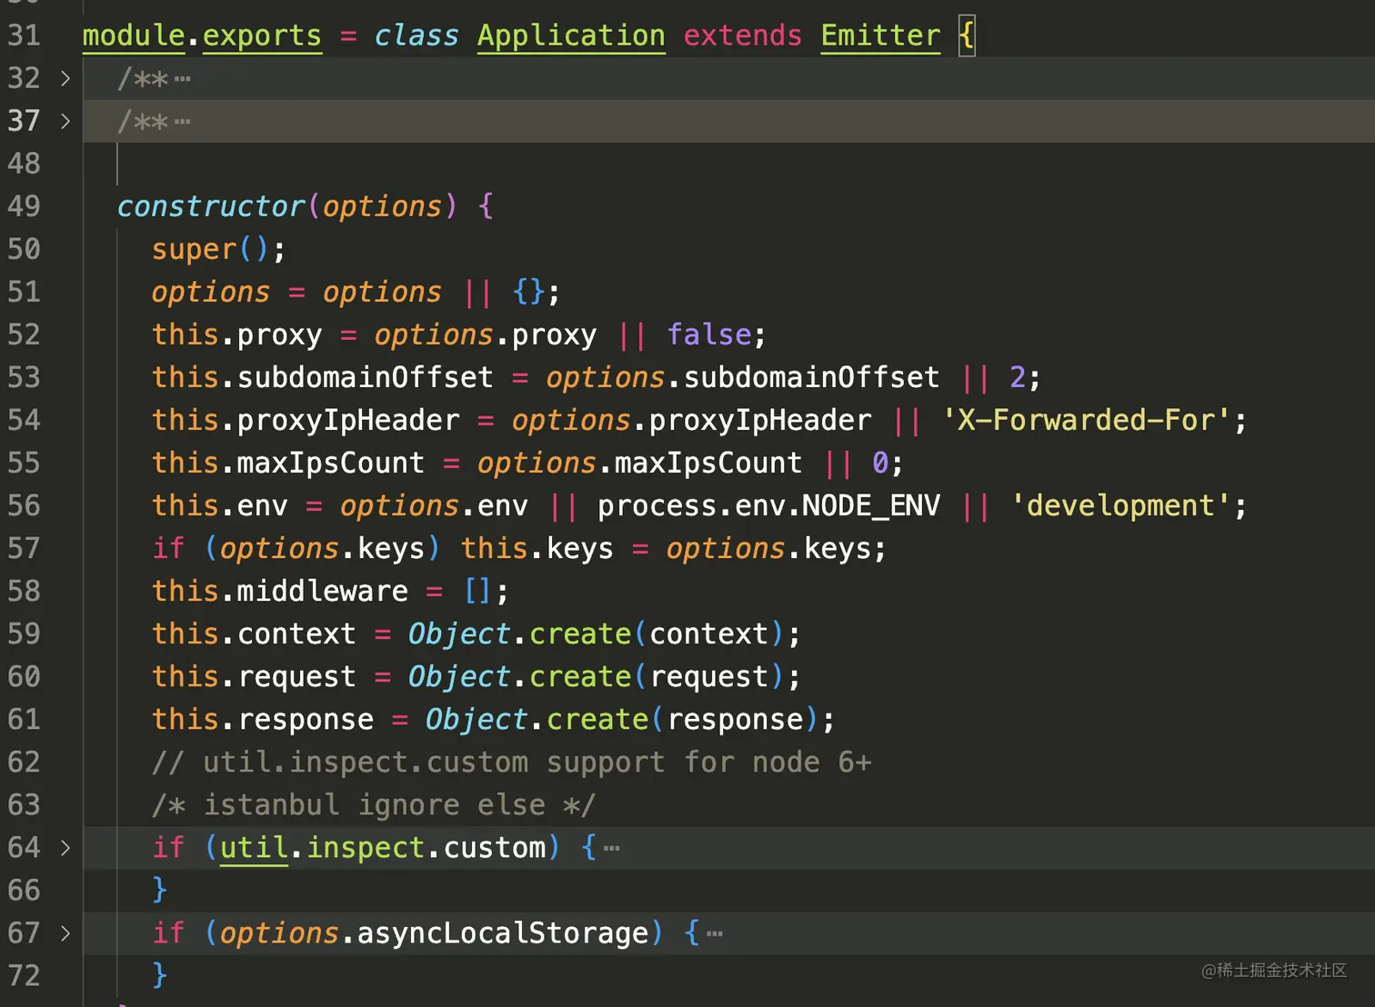Viewport: 1375px width, 1007px height.
Task: Unfold the util.inspect.custom block chevron
Action: 65,848
